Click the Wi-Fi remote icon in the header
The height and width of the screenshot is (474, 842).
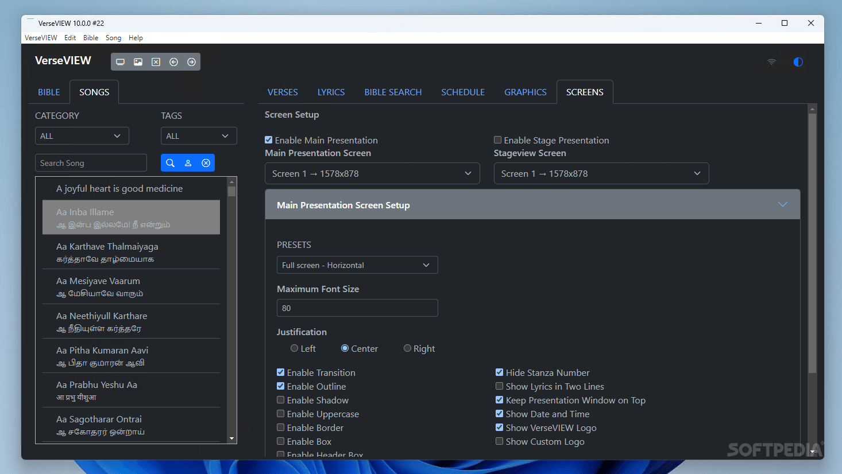point(771,62)
